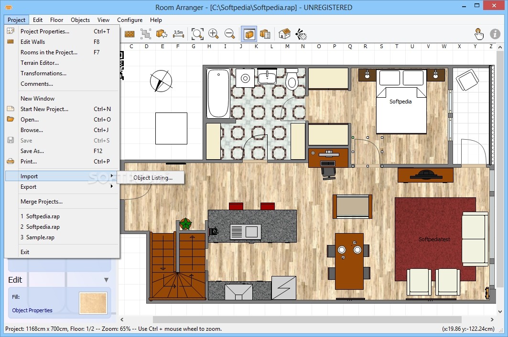Open the Edit menu
The height and width of the screenshot is (337, 508).
(x=38, y=20)
